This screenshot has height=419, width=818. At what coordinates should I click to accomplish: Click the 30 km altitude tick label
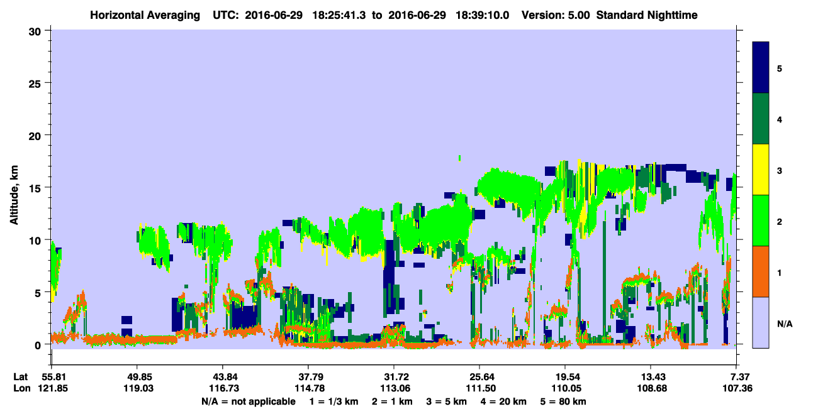(36, 31)
